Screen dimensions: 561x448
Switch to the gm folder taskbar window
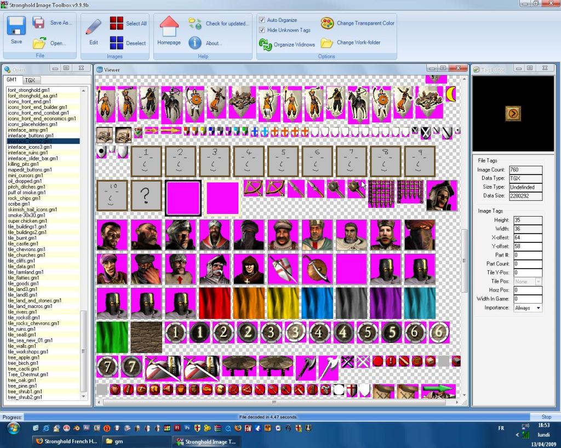pos(136,441)
